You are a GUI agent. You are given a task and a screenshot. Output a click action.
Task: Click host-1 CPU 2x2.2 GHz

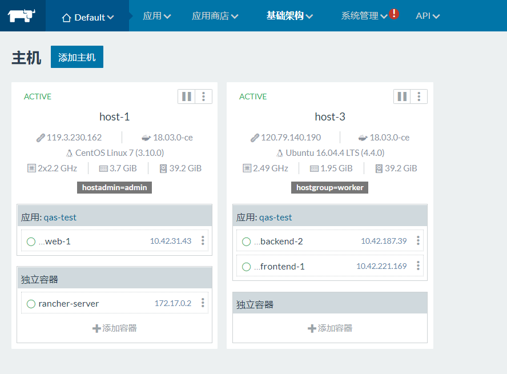coord(57,168)
